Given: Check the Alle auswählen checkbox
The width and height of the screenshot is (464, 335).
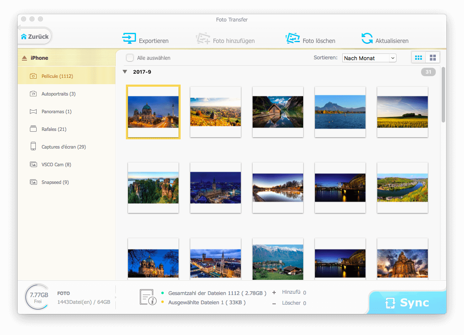Looking at the screenshot, I should [x=130, y=58].
